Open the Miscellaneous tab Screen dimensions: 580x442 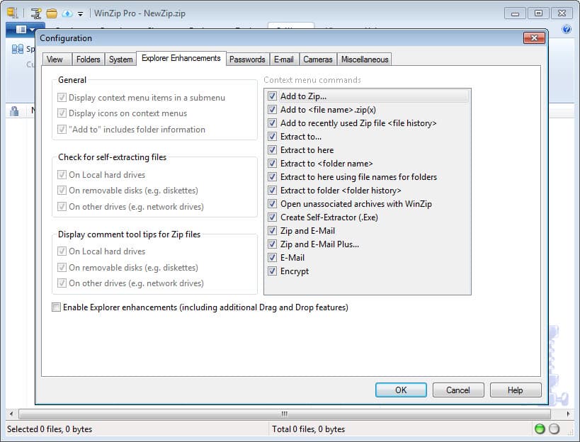(365, 59)
